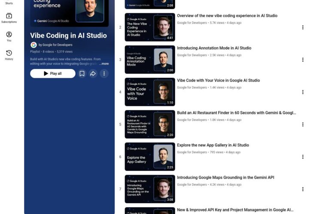Screen dimensions: 322x214
Task: Save the playlist with the bookmark icon
Action: 82,74
